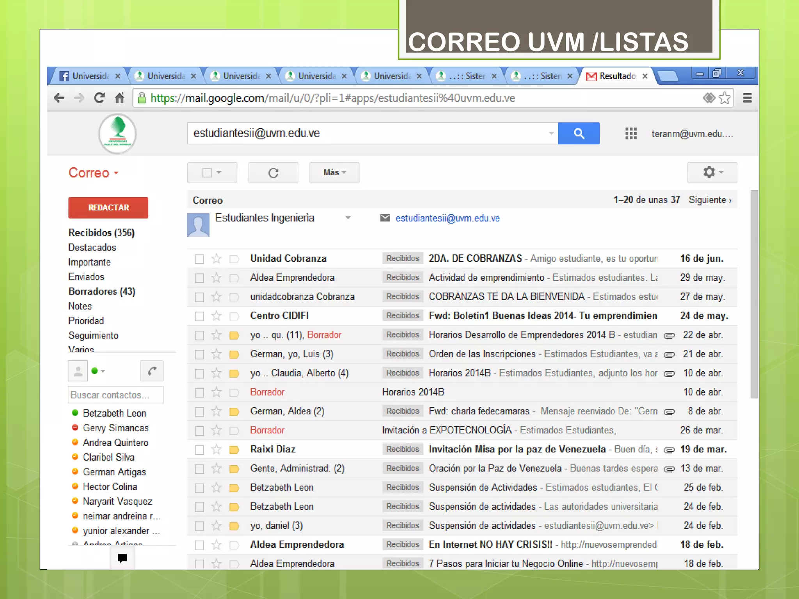Click envelope icon beside estudiantesii address
Screen dimensions: 799x599
pos(385,218)
